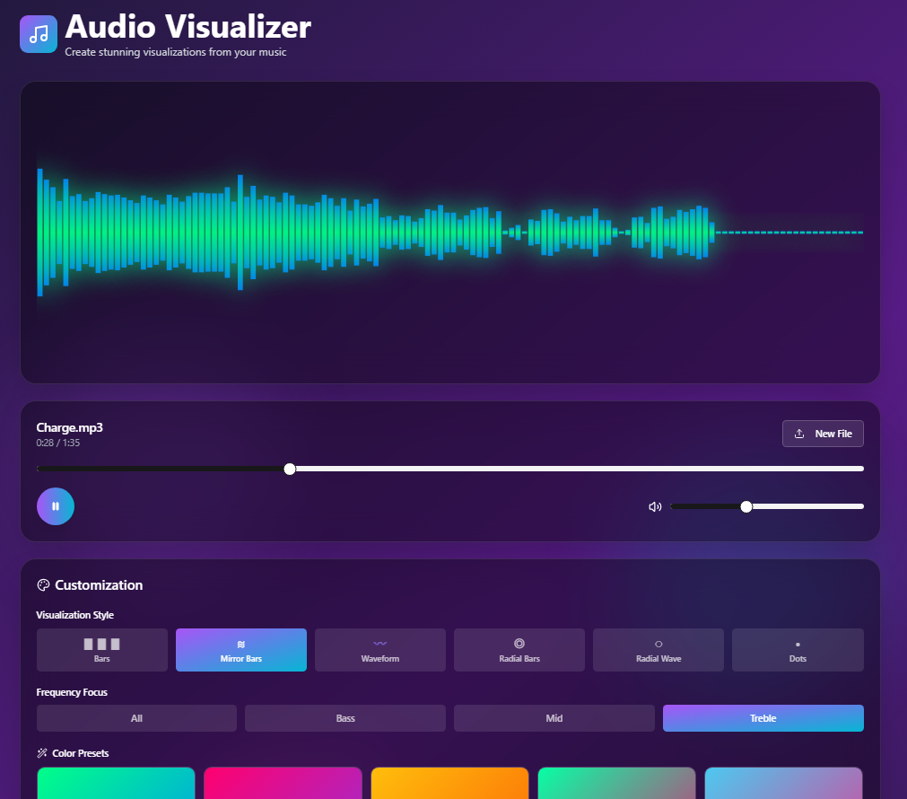907x799 pixels.
Task: Click the Charge.mp3 file name
Action: [69, 427]
